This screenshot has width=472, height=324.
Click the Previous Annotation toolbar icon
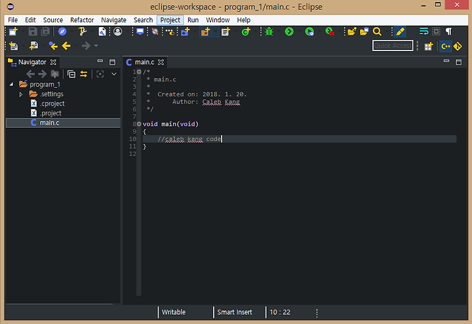click(x=33, y=46)
